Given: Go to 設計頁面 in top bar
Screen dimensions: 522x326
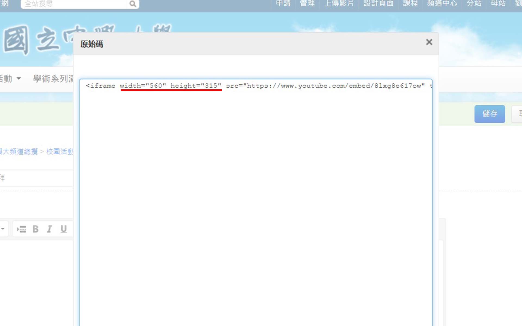Looking at the screenshot, I should coord(378,3).
